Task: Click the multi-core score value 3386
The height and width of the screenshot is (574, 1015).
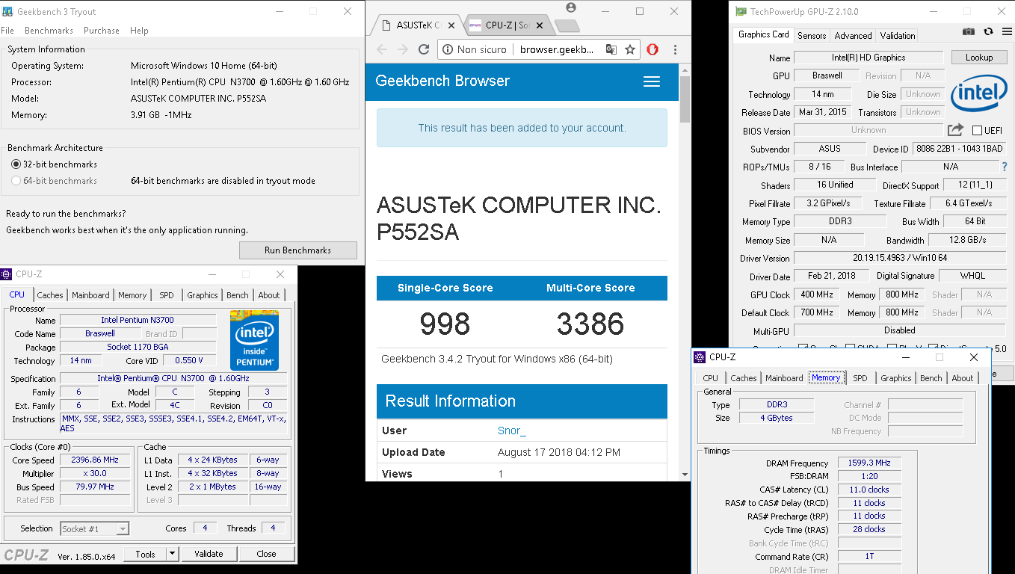Action: click(590, 324)
